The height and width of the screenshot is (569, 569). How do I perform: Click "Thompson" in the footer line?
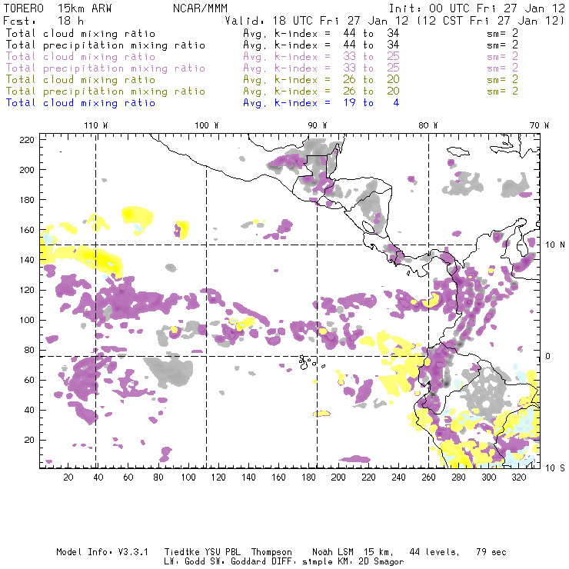point(271,552)
